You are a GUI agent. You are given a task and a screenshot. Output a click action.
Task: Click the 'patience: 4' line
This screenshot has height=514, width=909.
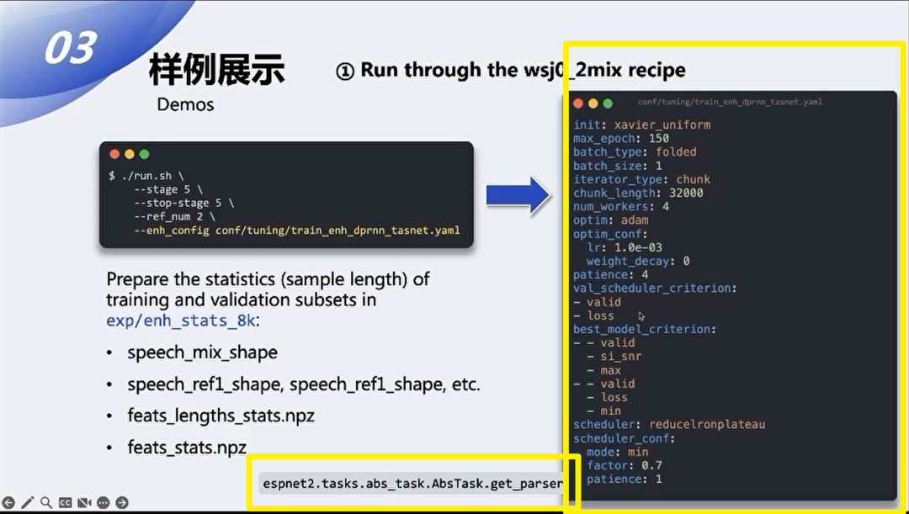coord(610,275)
